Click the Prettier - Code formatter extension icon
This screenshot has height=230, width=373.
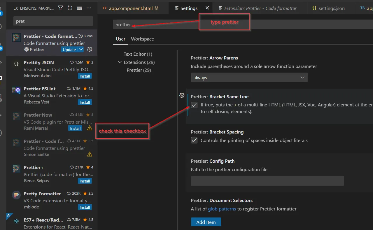16,38
